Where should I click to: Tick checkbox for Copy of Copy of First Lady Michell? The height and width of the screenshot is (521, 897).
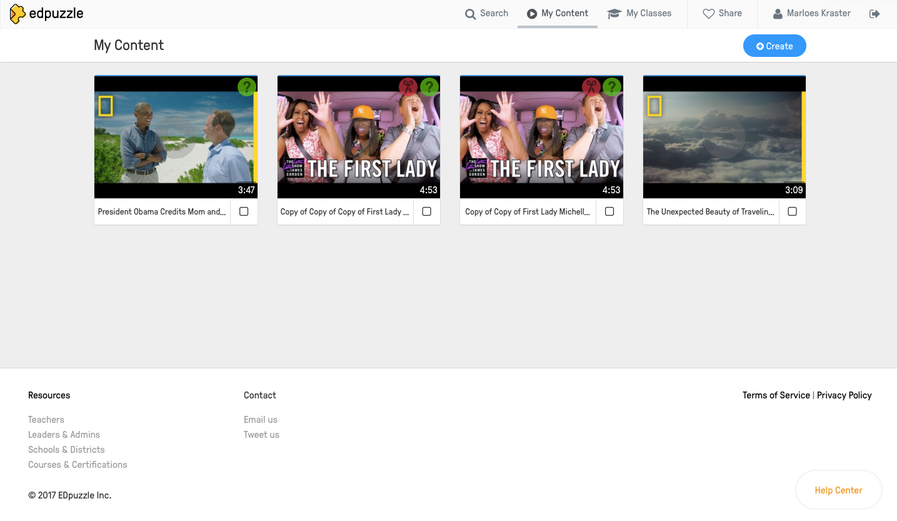pyautogui.click(x=609, y=211)
